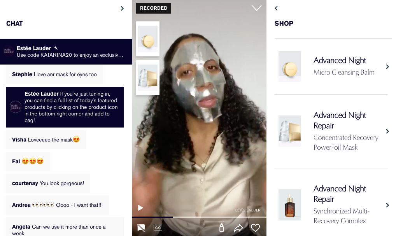Click Estée Lauder logo in pinned message
Image resolution: width=396 pixels, height=236 pixels.
[8, 52]
